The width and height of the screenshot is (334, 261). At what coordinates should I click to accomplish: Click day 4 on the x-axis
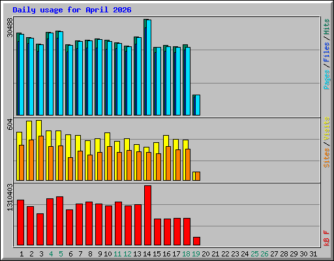(x=51, y=254)
